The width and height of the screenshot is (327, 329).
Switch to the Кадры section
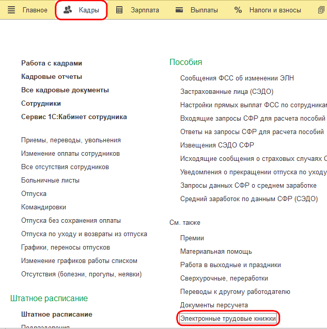(89, 10)
